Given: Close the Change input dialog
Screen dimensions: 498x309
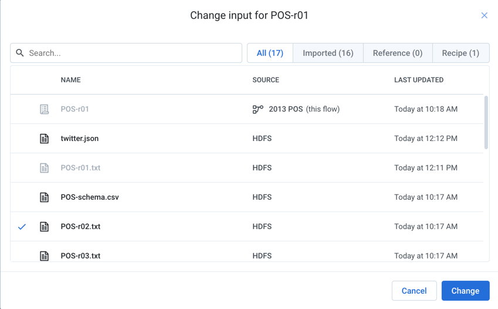Looking at the screenshot, I should click(x=484, y=15).
